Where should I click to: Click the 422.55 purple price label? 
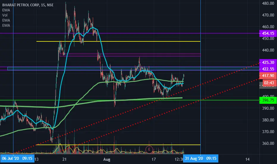pos(268,69)
